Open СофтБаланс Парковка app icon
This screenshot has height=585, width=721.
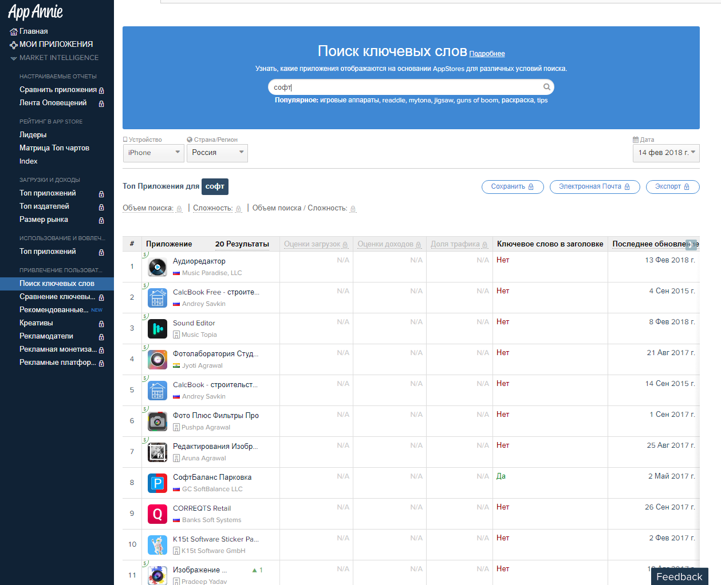[157, 483]
